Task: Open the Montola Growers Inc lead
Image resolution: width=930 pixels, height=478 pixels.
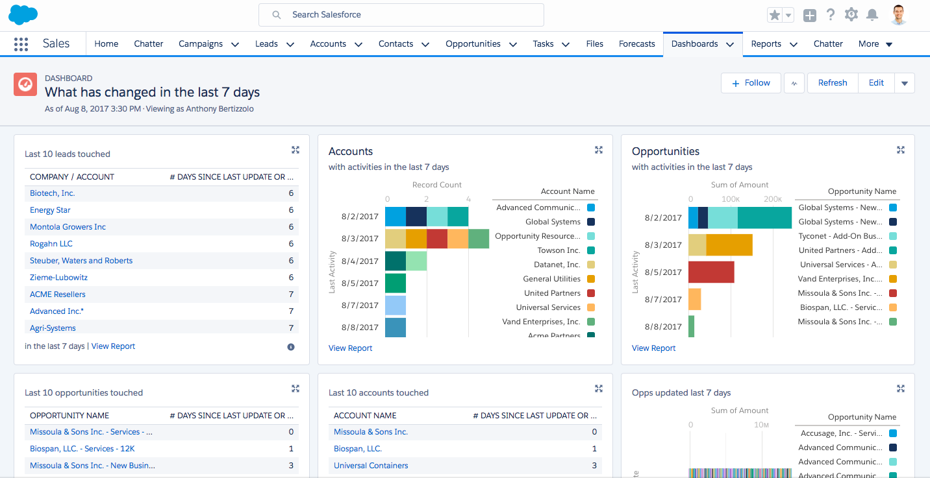Action: 68,227
